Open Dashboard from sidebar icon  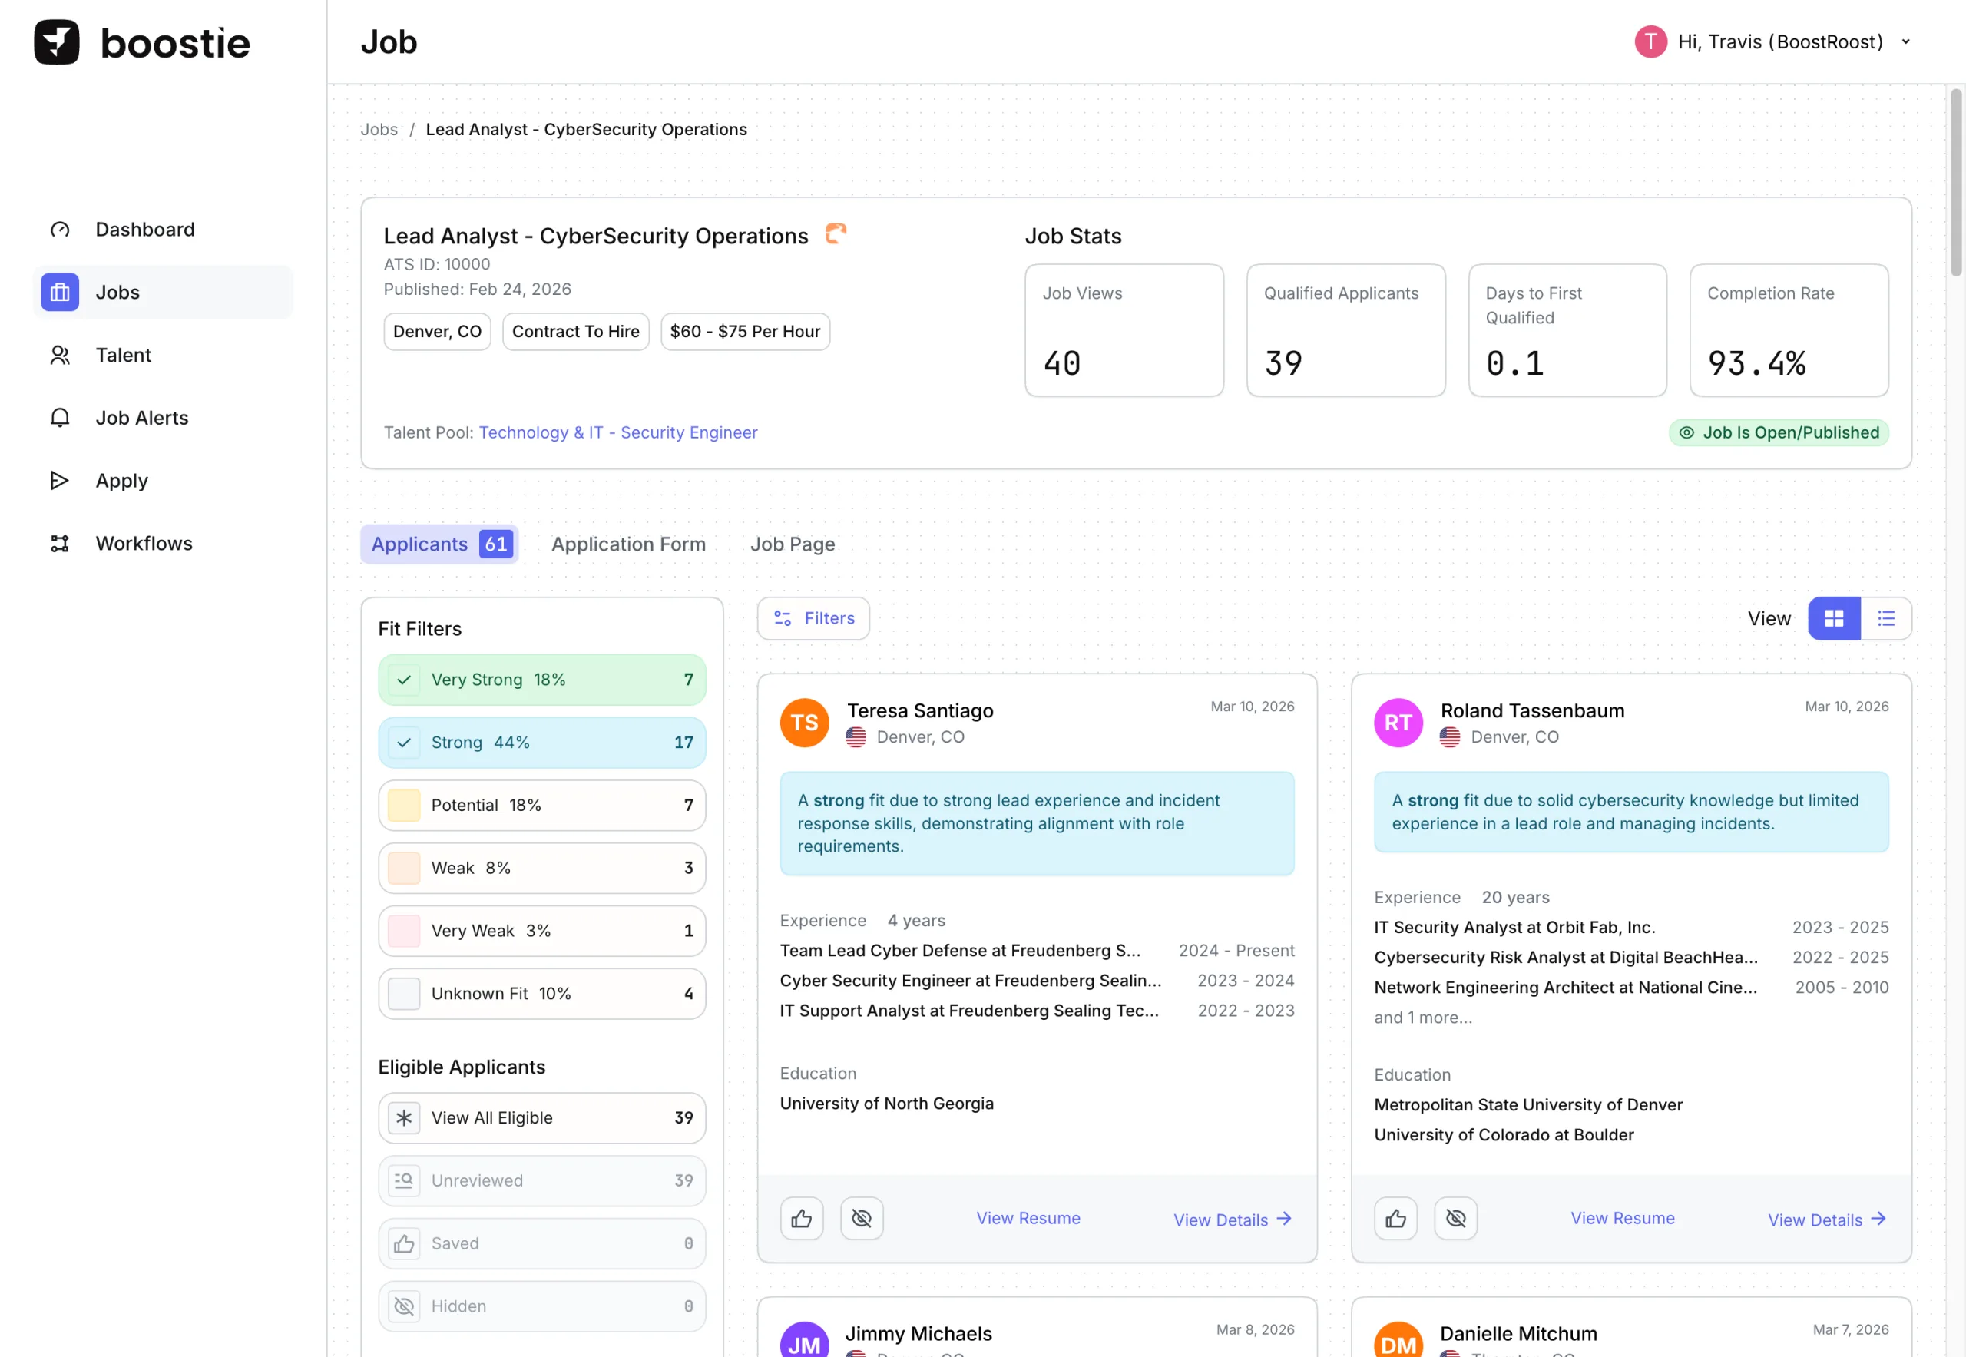(x=60, y=230)
